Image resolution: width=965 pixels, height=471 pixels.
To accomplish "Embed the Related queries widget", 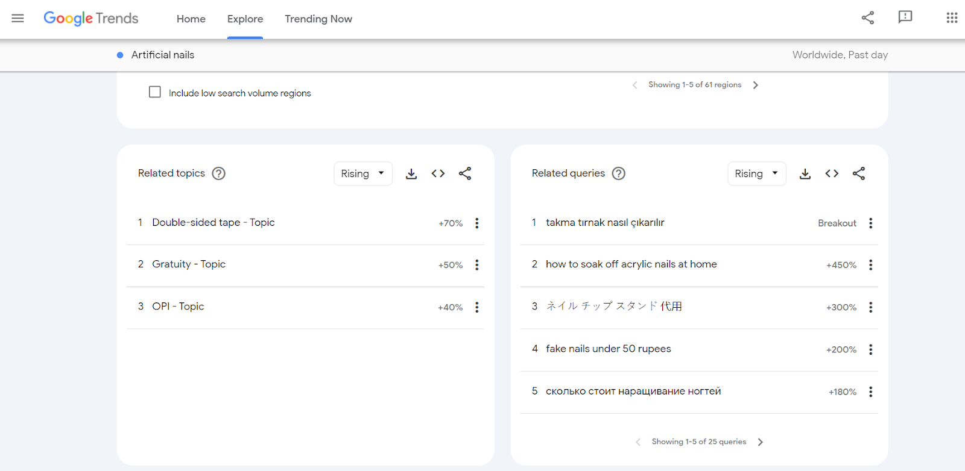I will coord(832,173).
